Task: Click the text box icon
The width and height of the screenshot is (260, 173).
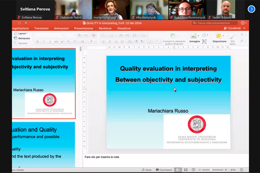Action: [x=204, y=42]
